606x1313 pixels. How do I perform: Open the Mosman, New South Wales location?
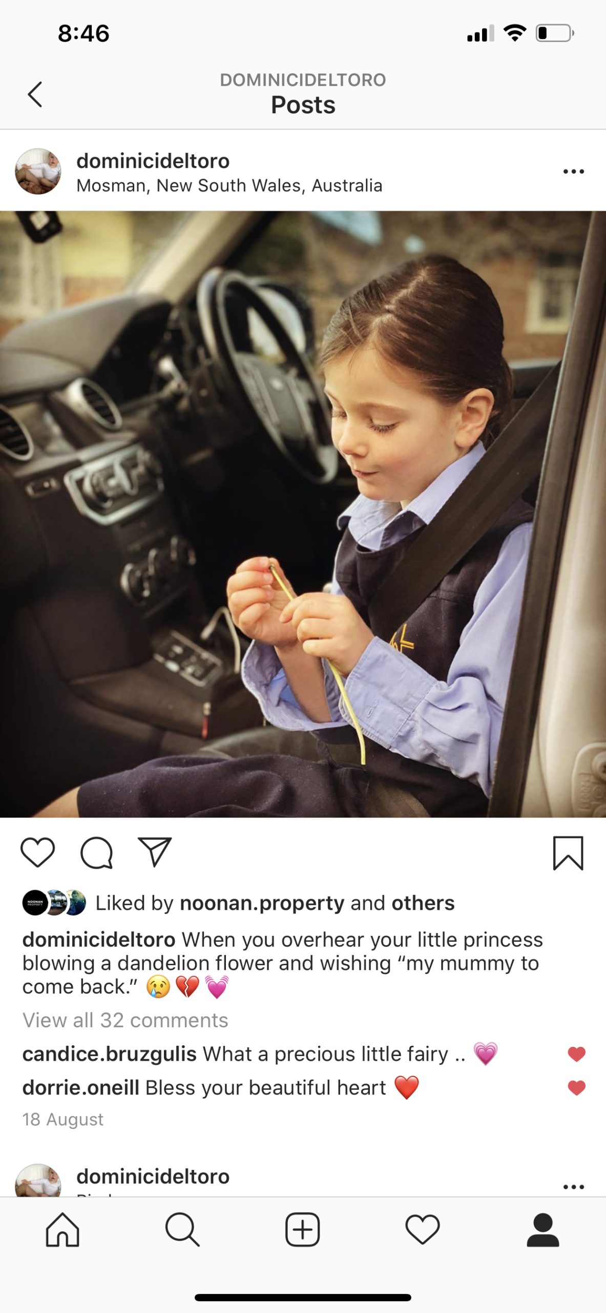tap(229, 186)
